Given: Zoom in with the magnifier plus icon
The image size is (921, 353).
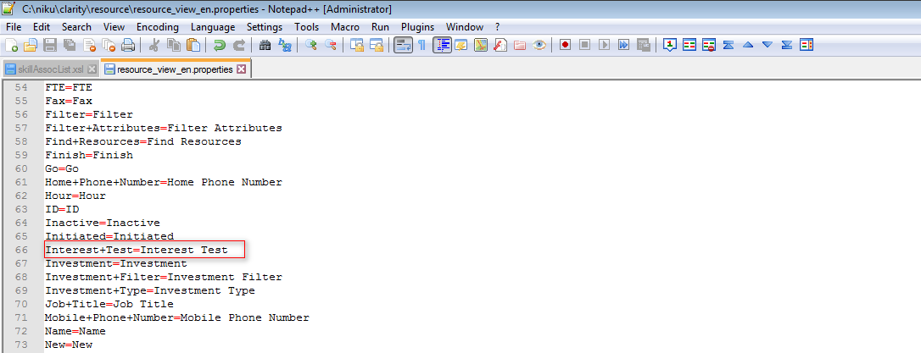Looking at the screenshot, I should point(310,45).
